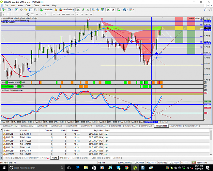Image resolution: width=213 pixels, height=171 pixels.
Task: Switch chart to M1 timeframe
Action: (x=54, y=14)
